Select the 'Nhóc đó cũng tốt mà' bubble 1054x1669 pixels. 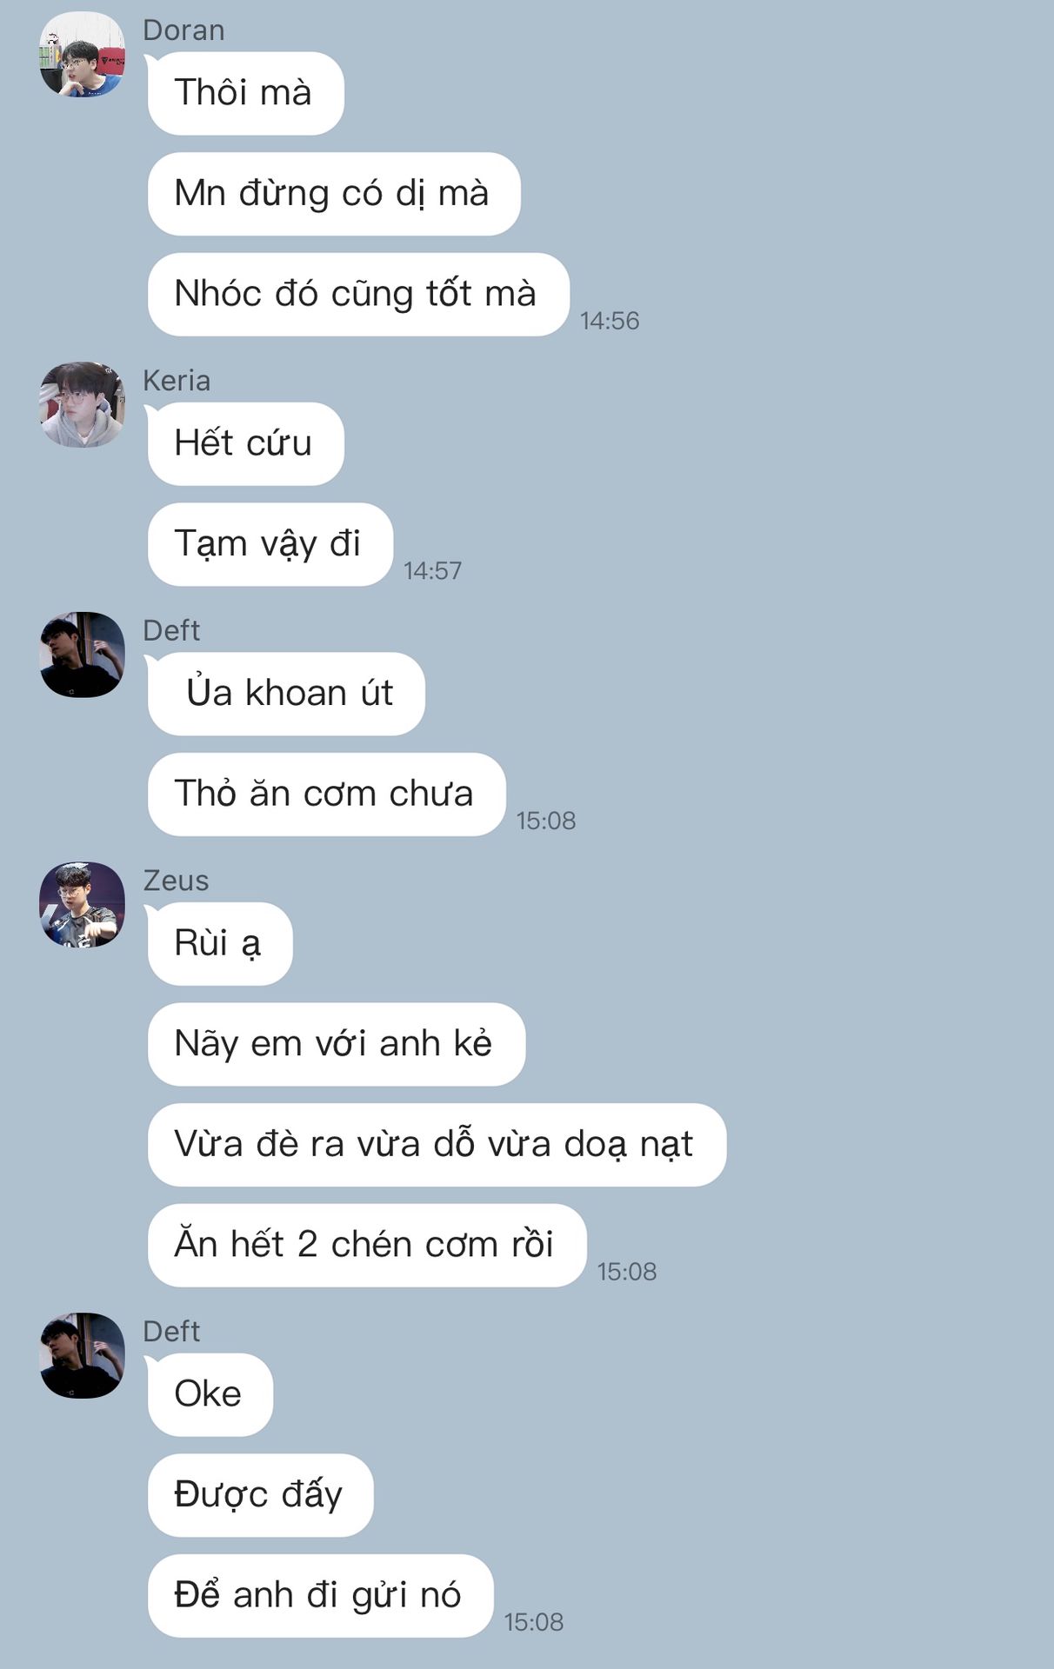click(x=358, y=294)
